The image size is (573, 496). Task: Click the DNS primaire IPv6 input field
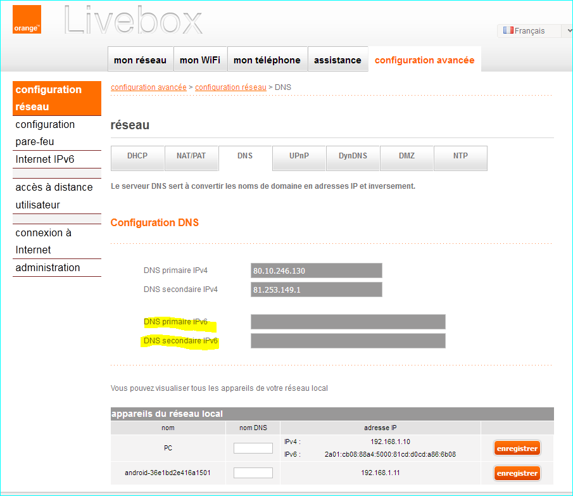(348, 322)
